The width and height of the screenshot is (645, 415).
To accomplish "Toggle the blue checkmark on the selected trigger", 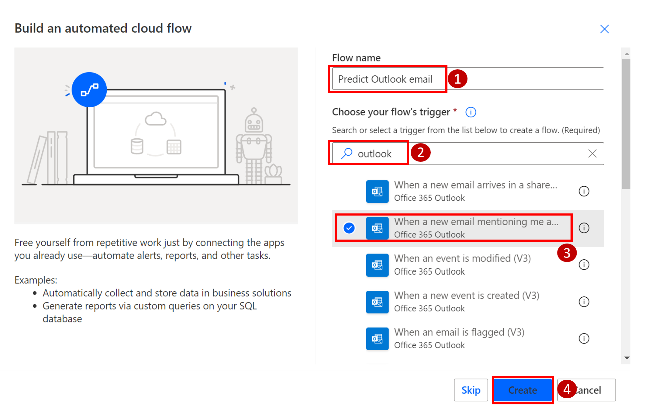I will pos(349,227).
